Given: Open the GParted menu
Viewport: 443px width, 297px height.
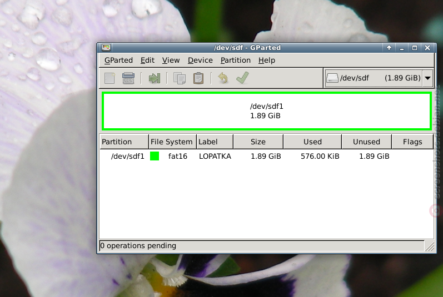Looking at the screenshot, I should coord(118,61).
